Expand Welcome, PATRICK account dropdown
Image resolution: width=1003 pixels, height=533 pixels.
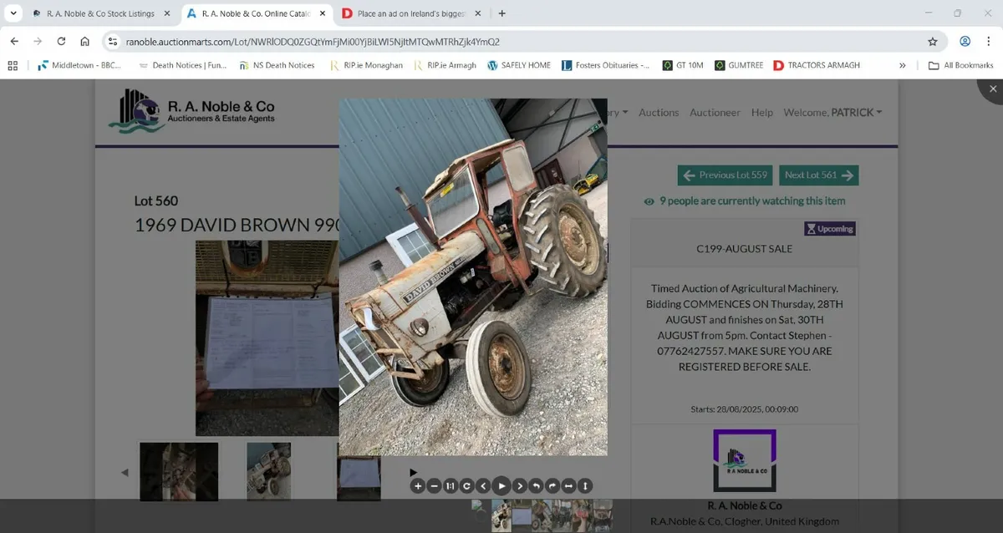pos(832,112)
